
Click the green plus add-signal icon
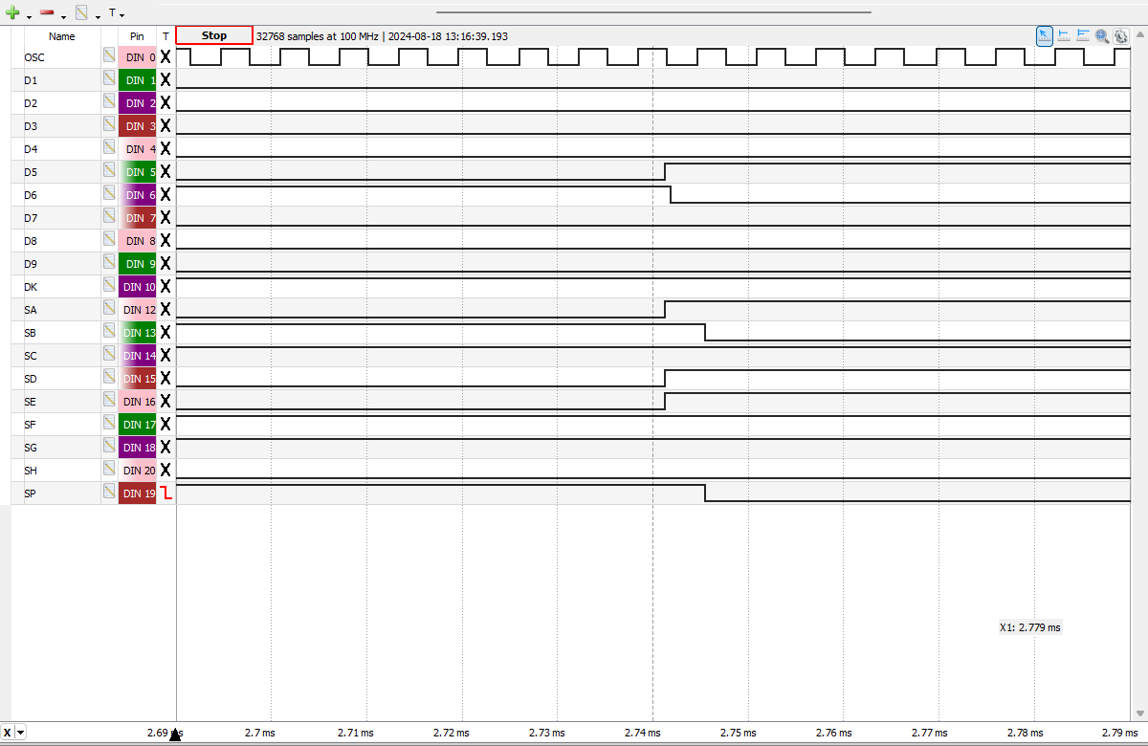[x=13, y=13]
